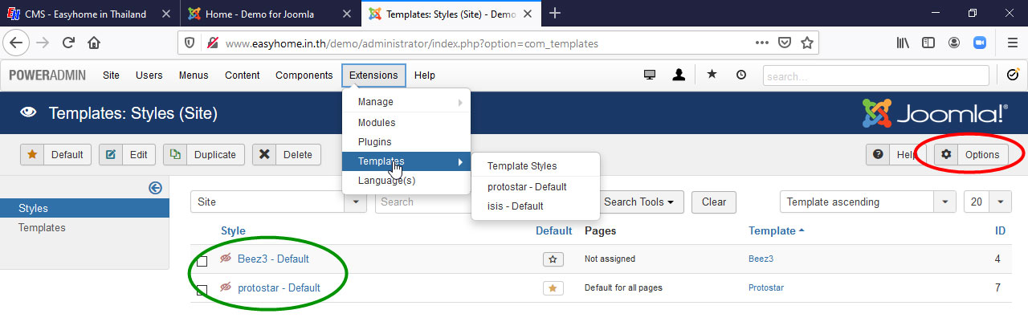Select Plugins from the Extensions menu

pos(374,142)
